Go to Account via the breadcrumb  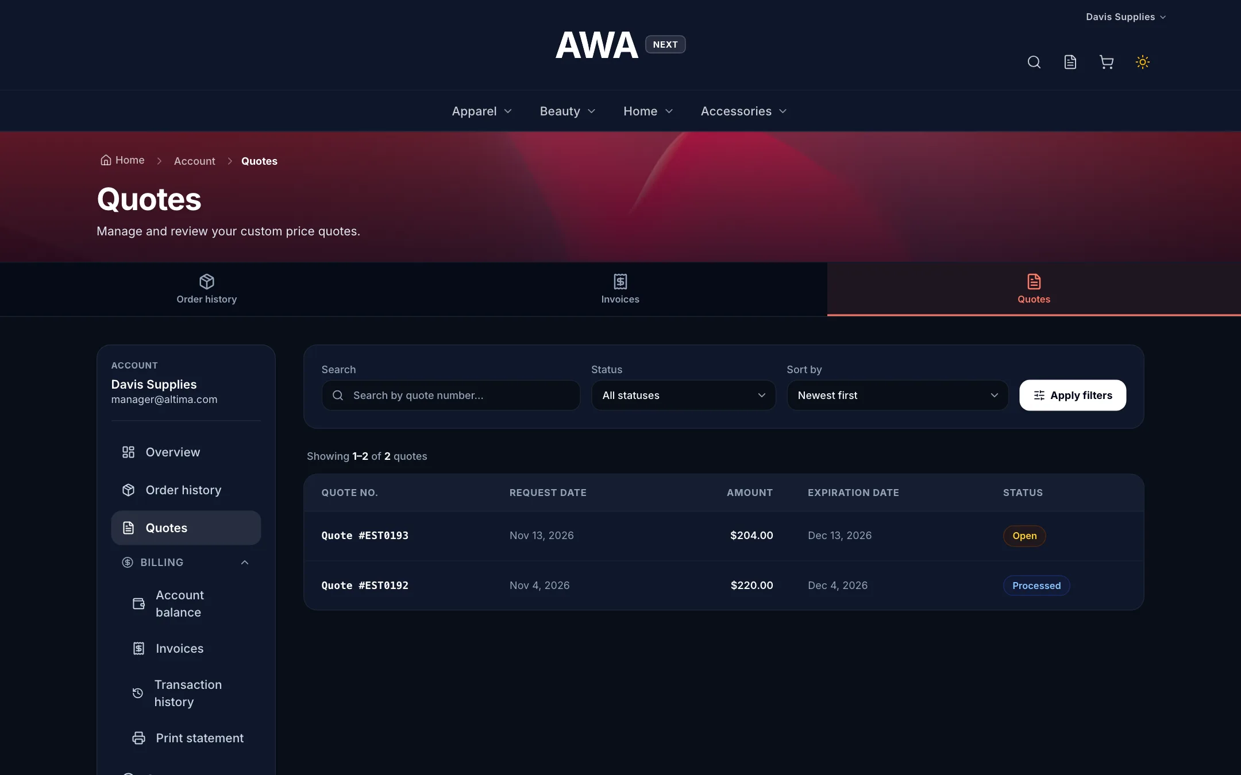click(x=194, y=161)
